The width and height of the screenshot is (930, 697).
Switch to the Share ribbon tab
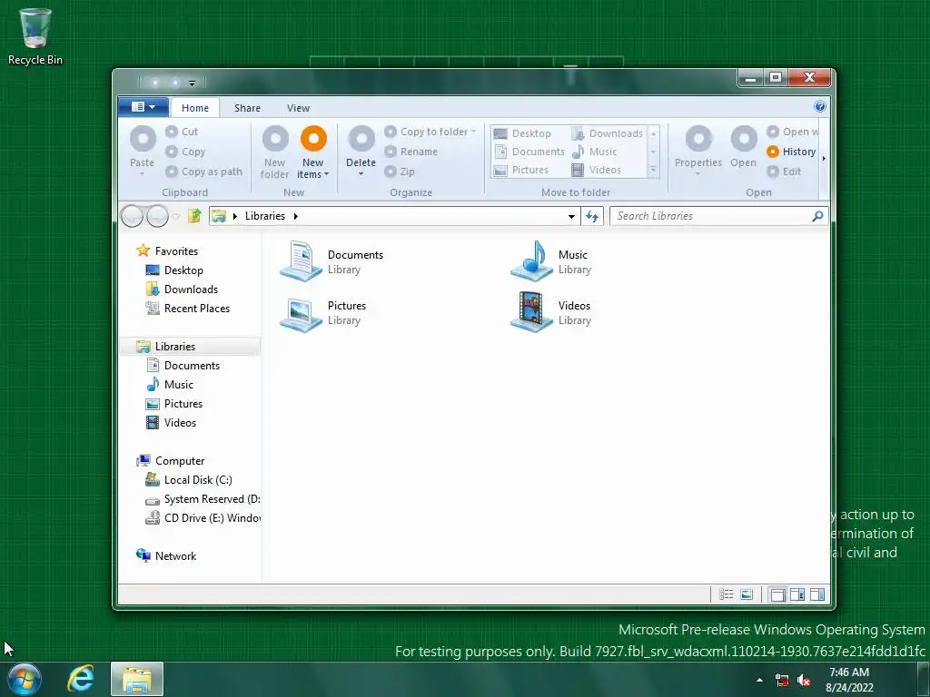tap(247, 108)
